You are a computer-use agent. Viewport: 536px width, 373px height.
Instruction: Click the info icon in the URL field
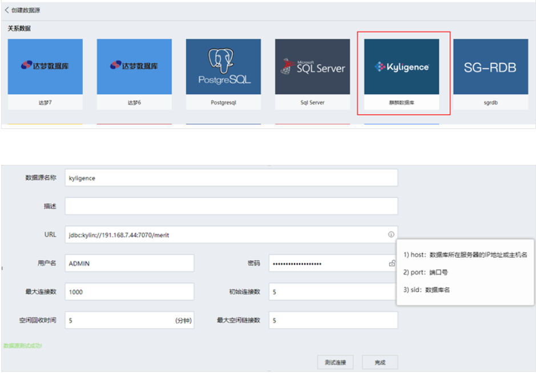click(391, 234)
